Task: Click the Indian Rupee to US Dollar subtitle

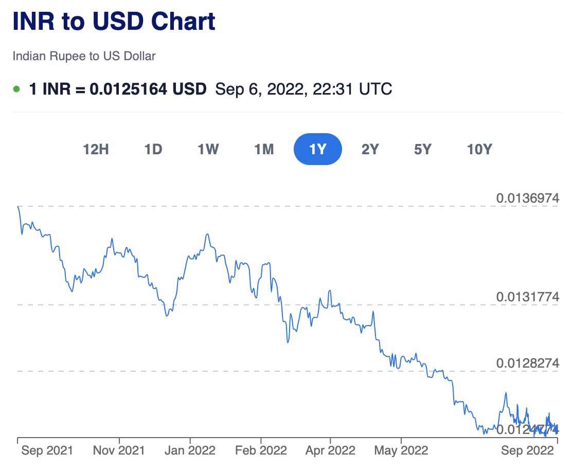Action: tap(84, 56)
